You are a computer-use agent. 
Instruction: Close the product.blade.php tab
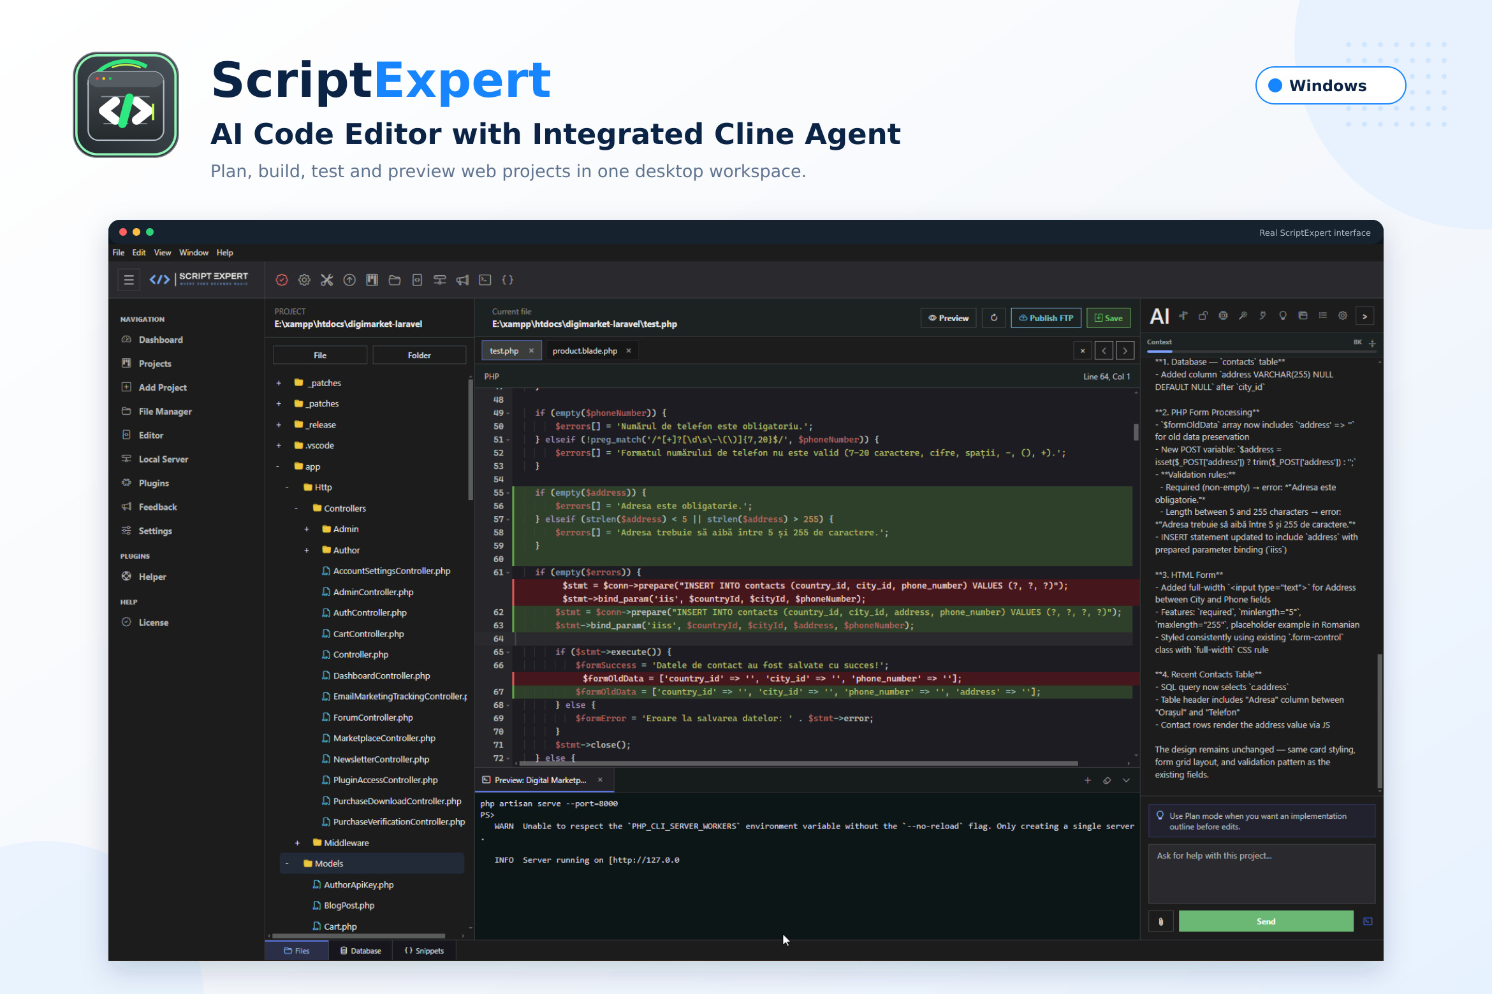point(629,351)
